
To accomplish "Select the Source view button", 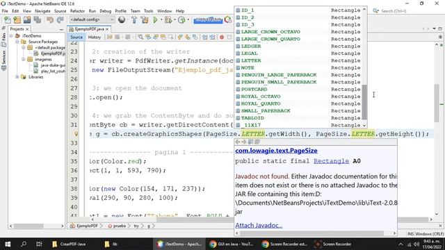I will click(x=76, y=37).
